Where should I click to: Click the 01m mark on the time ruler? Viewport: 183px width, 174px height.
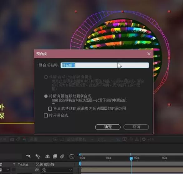(x=109, y=158)
